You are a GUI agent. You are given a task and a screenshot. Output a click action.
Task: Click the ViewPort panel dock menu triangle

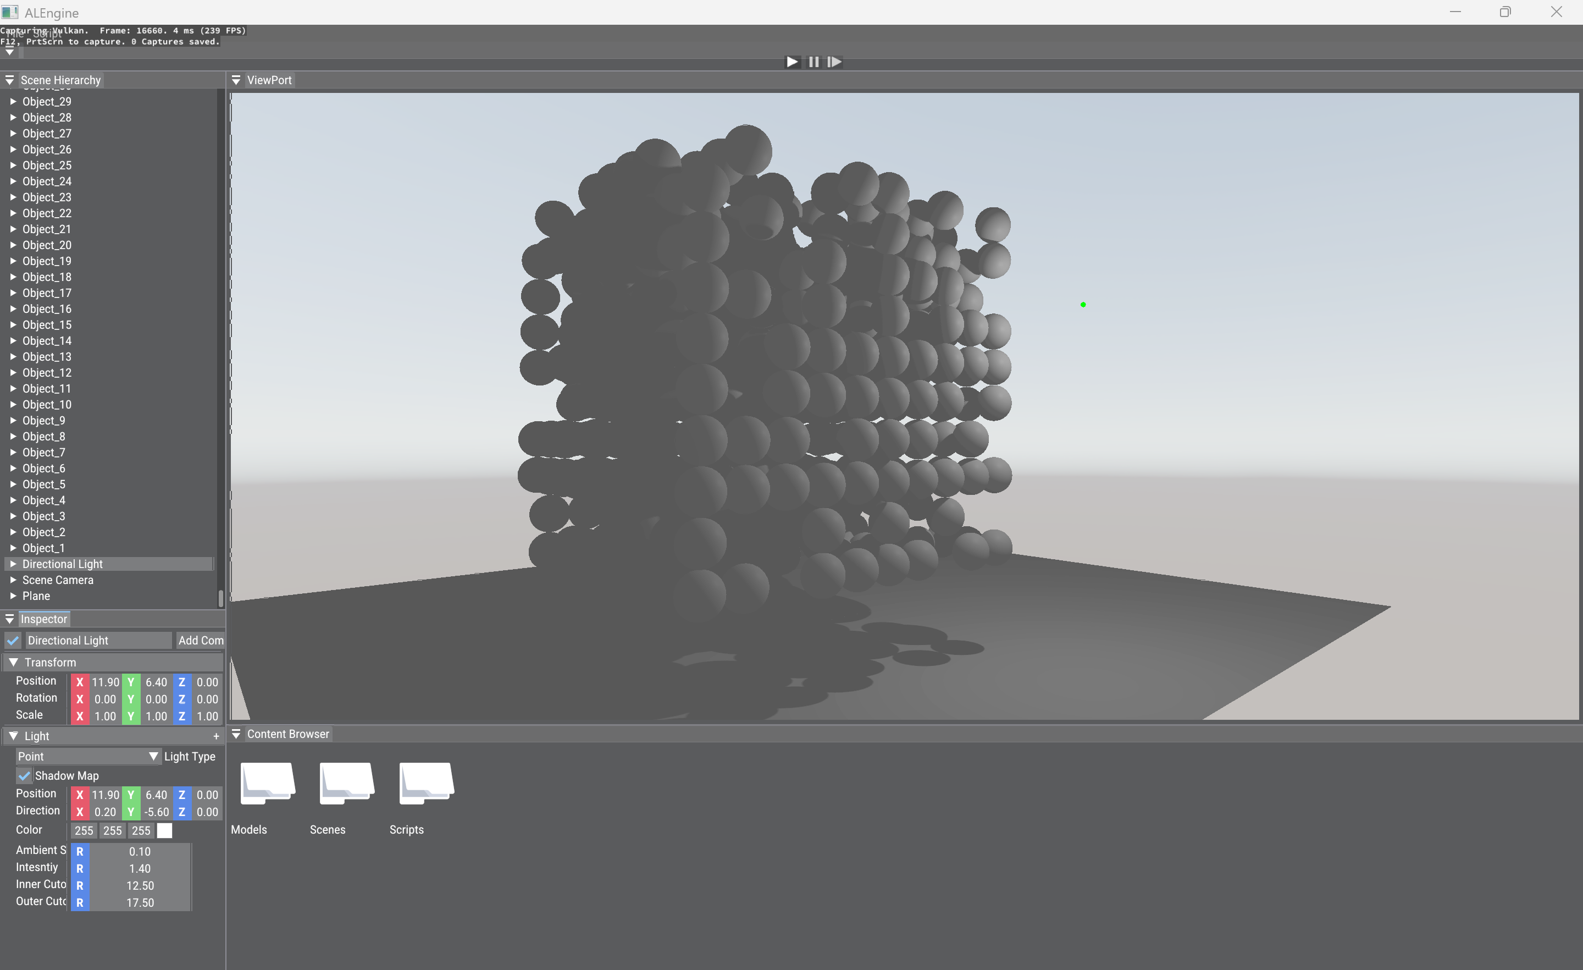click(x=236, y=80)
